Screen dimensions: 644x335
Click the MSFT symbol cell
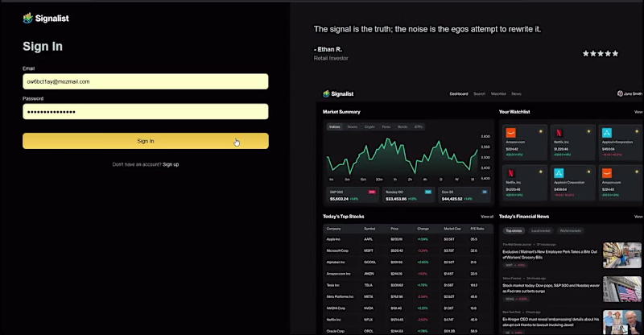369,250
